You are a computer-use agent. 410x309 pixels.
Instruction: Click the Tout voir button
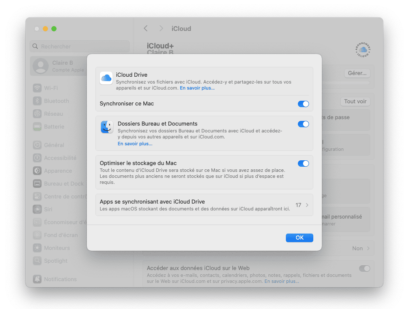(355, 101)
